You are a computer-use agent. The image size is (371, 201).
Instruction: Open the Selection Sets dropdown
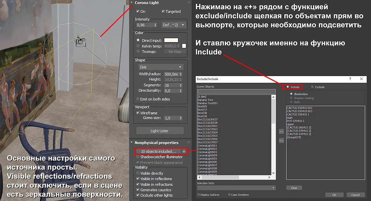click(236, 188)
